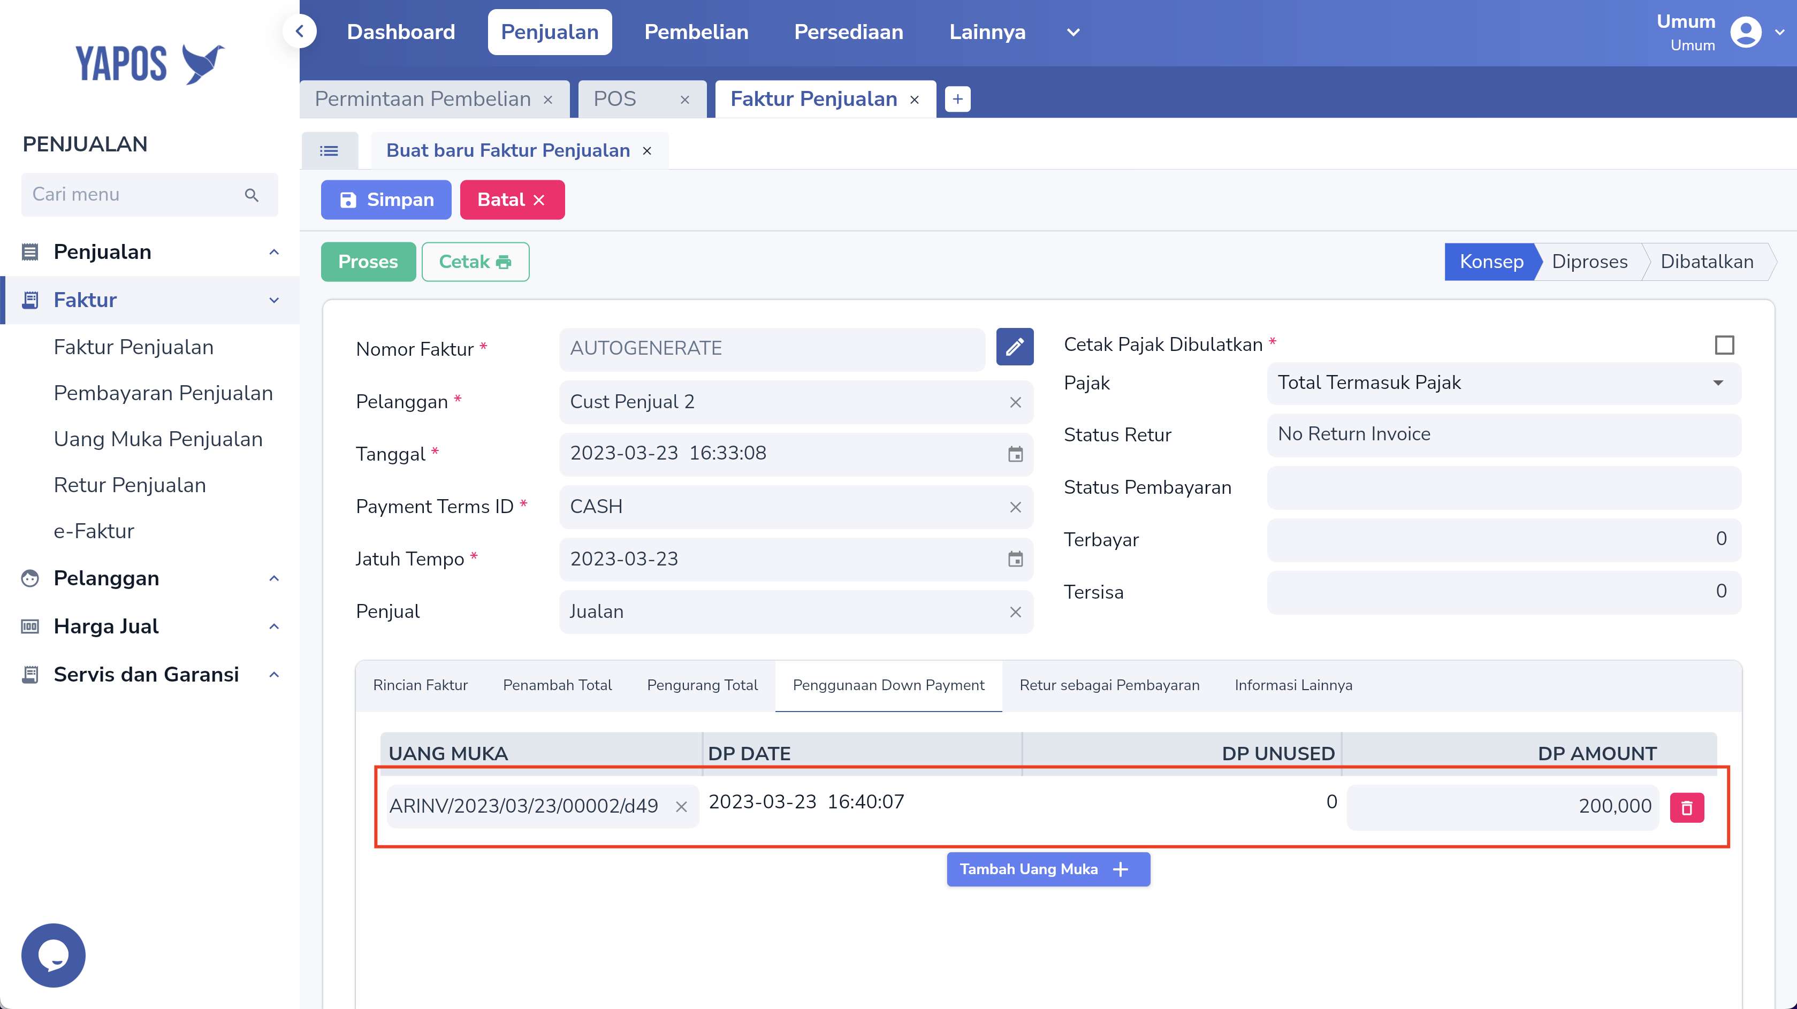Viewport: 1797px width, 1009px height.
Task: Open the Dashboard menu
Action: point(400,32)
